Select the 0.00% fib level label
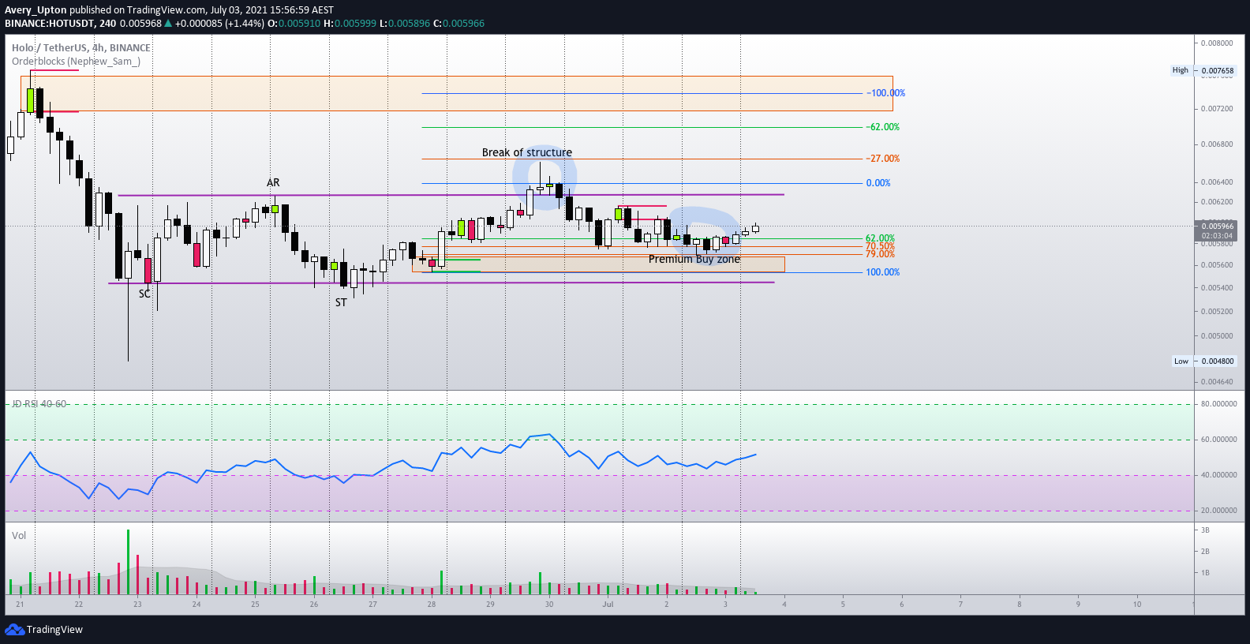 [878, 183]
